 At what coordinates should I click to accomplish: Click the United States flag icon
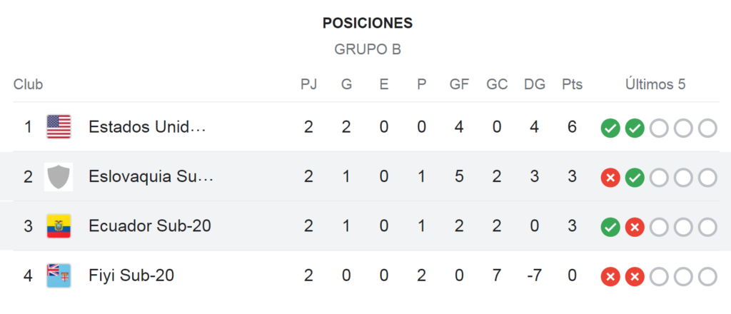click(59, 127)
